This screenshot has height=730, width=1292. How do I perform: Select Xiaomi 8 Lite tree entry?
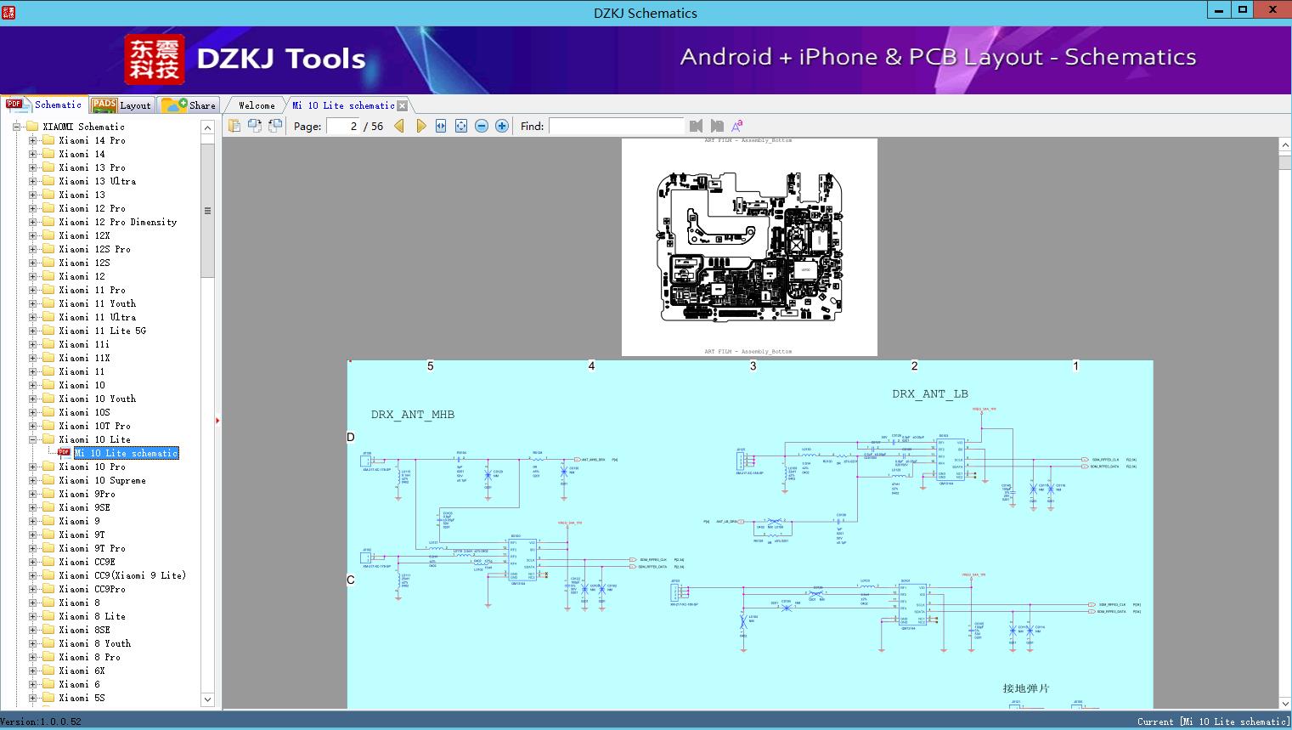pos(93,616)
